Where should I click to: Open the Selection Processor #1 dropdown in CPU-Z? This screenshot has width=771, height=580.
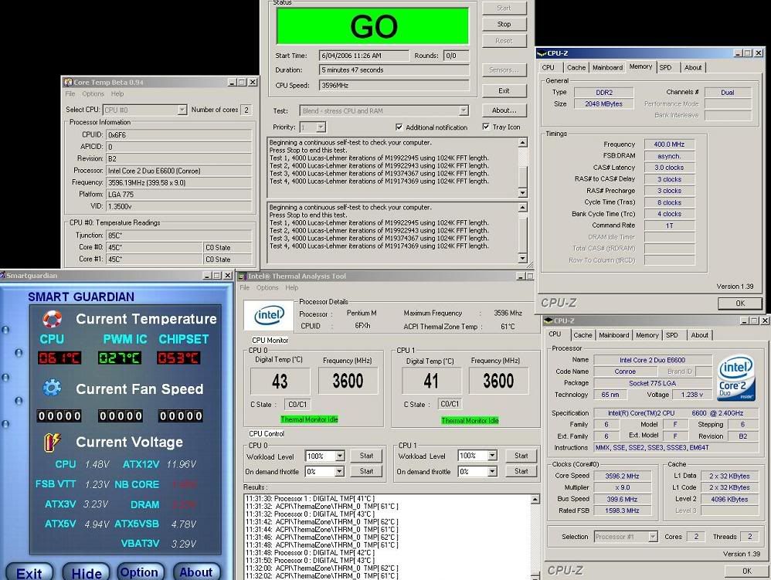(653, 537)
